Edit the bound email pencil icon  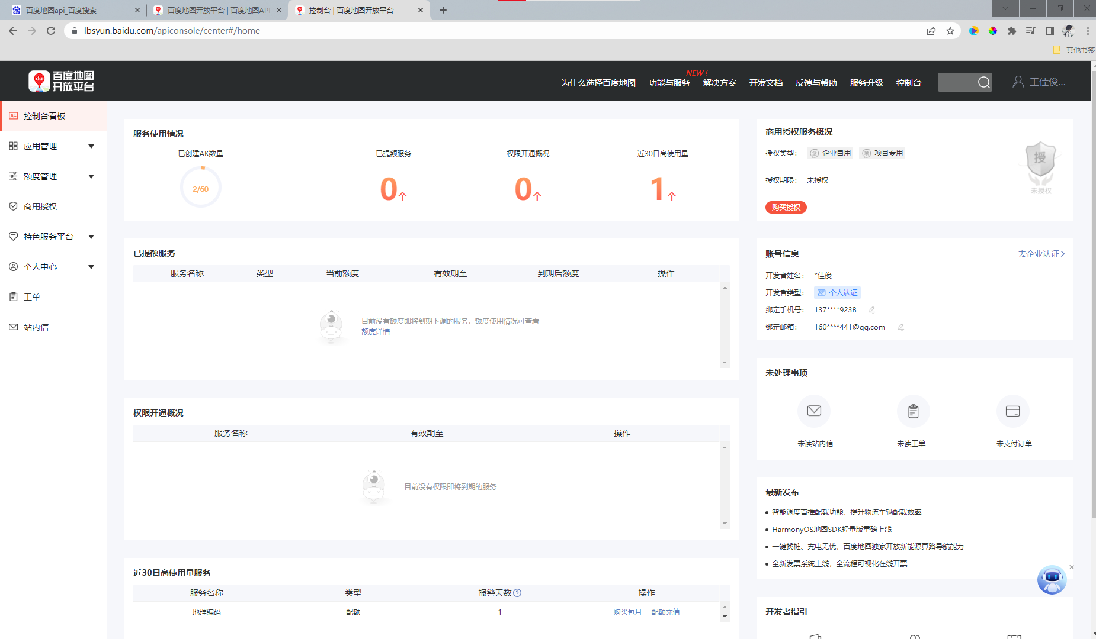pos(900,327)
